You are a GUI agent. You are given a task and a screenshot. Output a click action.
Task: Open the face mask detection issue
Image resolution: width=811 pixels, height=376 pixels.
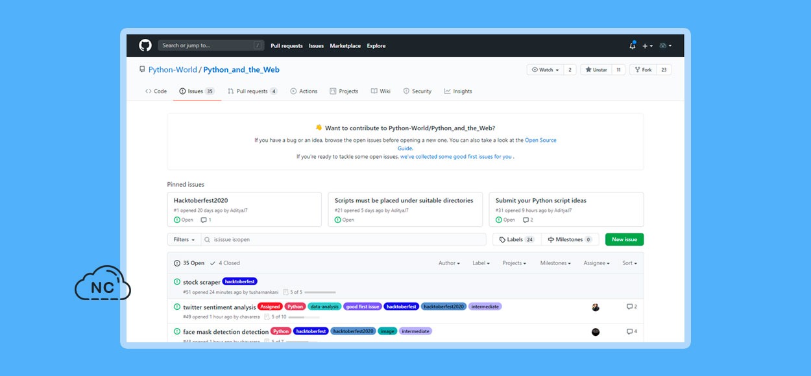(226, 332)
